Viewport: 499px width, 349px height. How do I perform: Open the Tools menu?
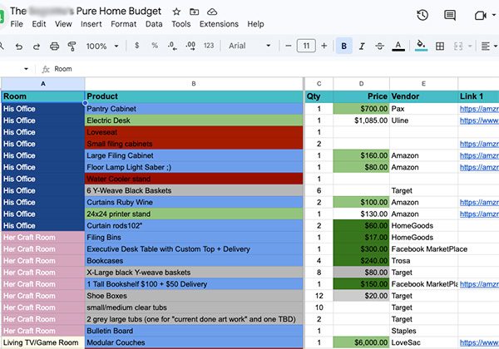point(181,24)
